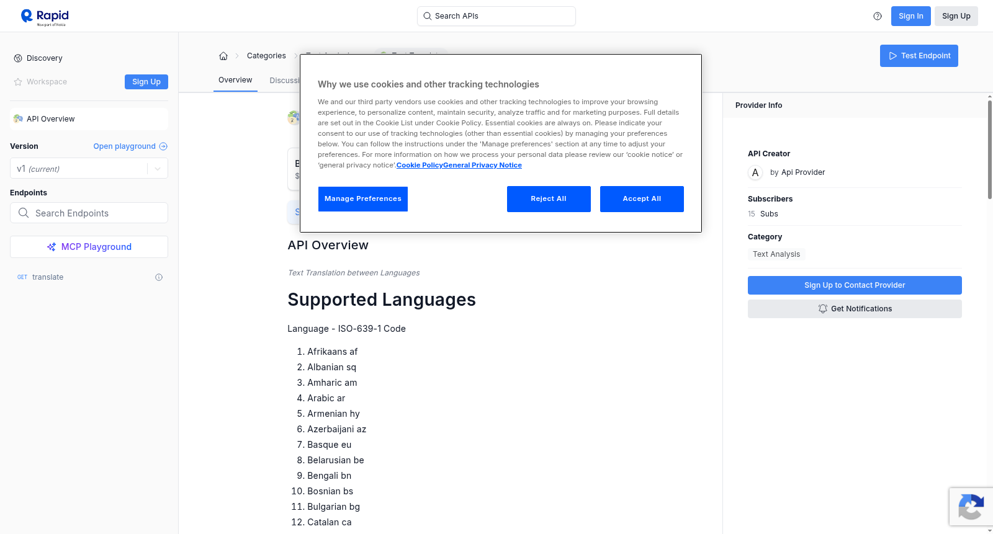The image size is (993, 534).
Task: Click the Sign In button
Action: tap(910, 16)
